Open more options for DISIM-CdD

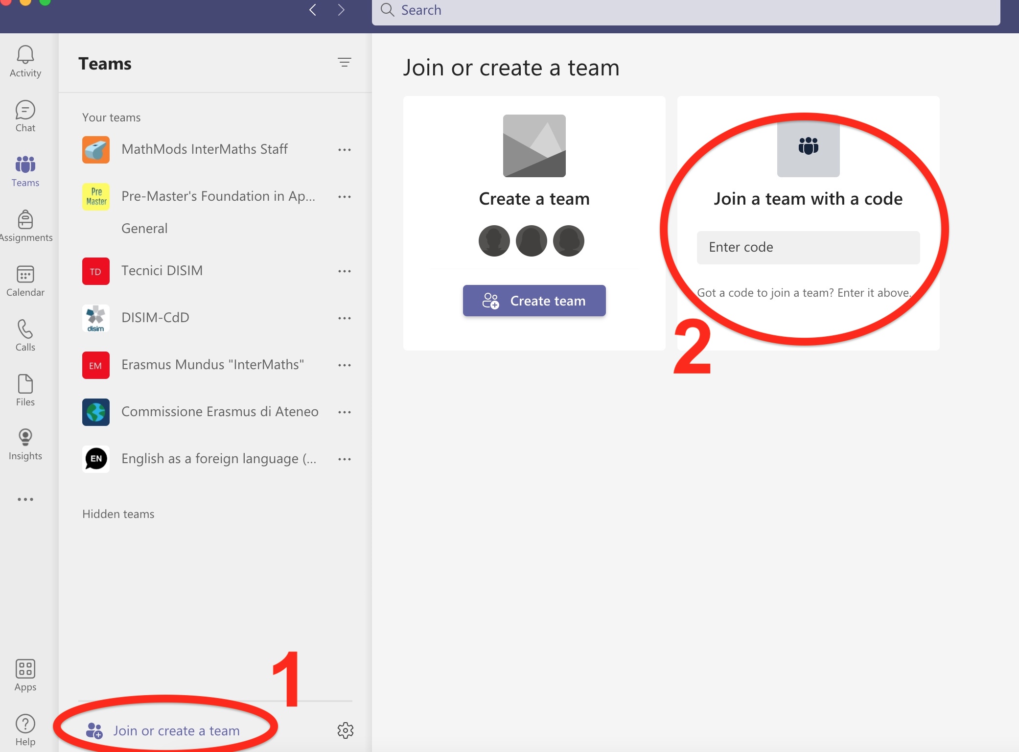tap(345, 318)
